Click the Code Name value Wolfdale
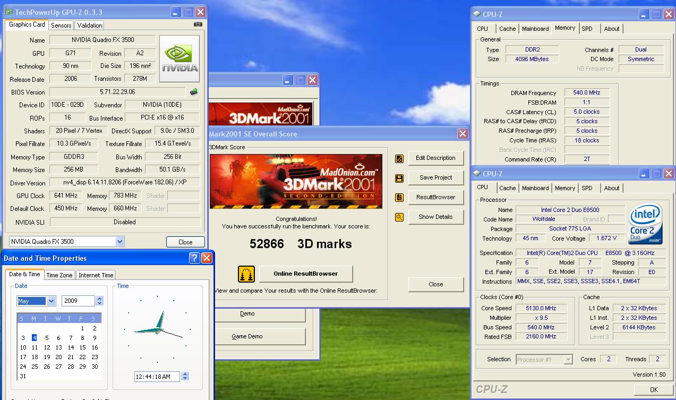676x400 pixels. [x=544, y=219]
